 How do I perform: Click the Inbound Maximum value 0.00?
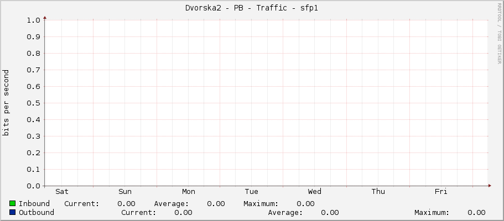point(306,204)
